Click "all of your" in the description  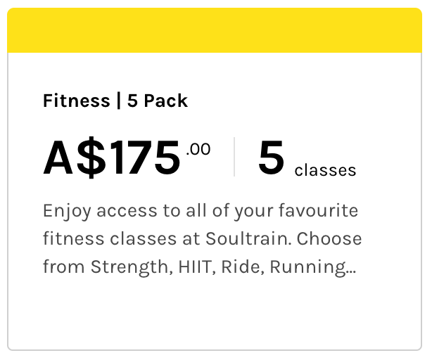tap(203, 210)
